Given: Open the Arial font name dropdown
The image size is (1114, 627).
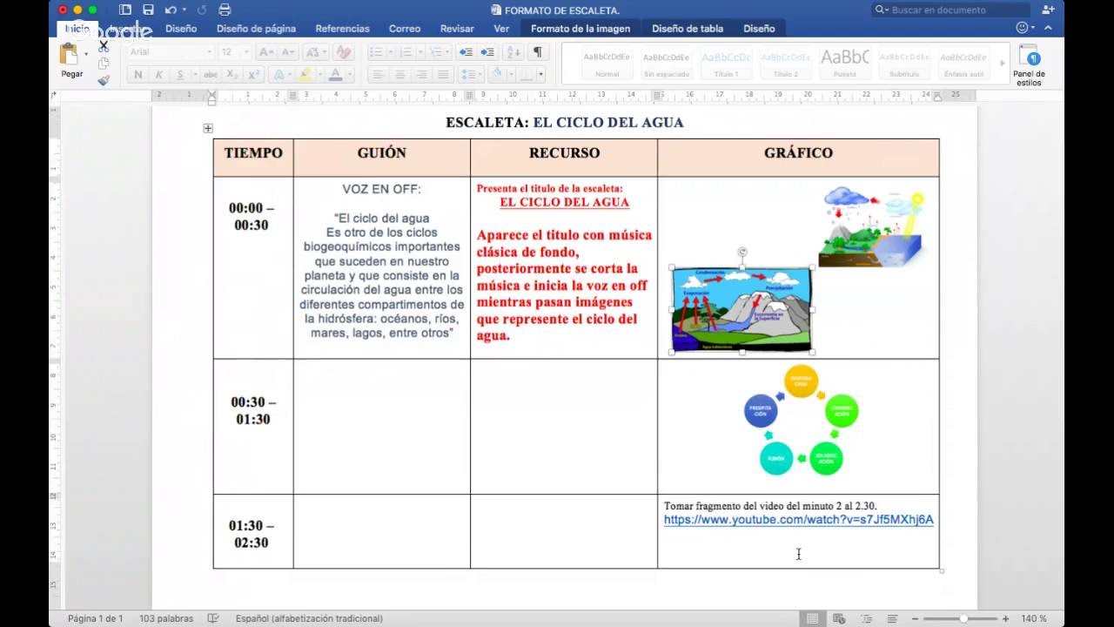Looking at the screenshot, I should tap(210, 52).
